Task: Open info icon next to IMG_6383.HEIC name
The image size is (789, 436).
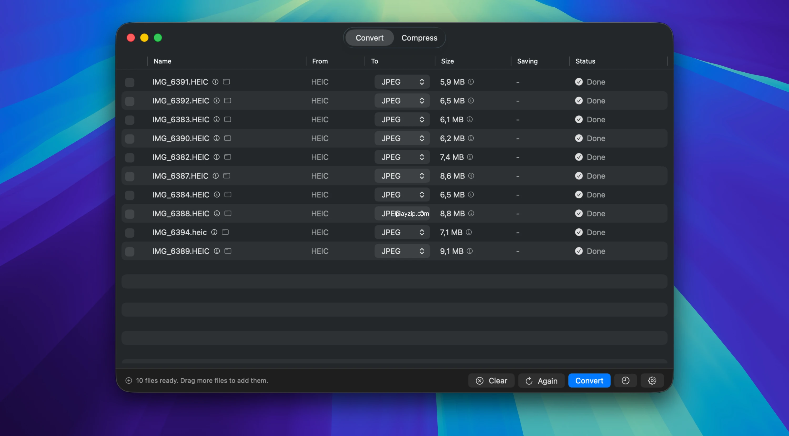Action: 216,119
